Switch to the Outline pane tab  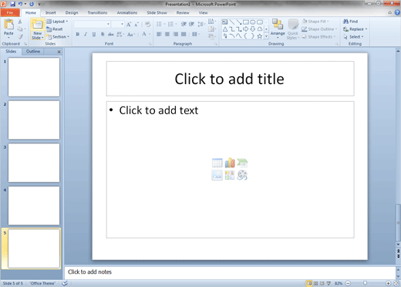point(33,52)
